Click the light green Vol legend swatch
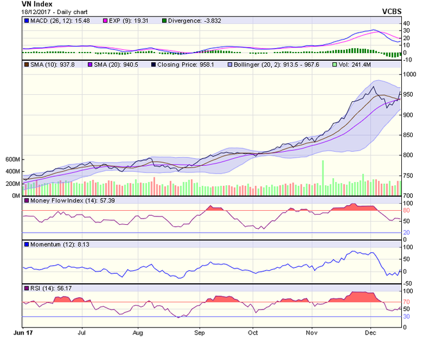Viewport: 423px width, 344px height. click(x=336, y=64)
